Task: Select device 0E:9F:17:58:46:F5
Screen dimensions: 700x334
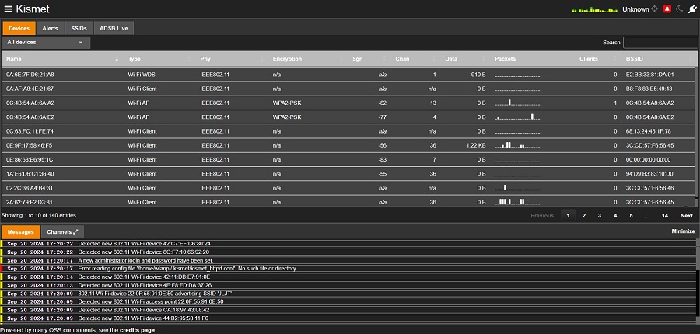Action: pos(348,145)
